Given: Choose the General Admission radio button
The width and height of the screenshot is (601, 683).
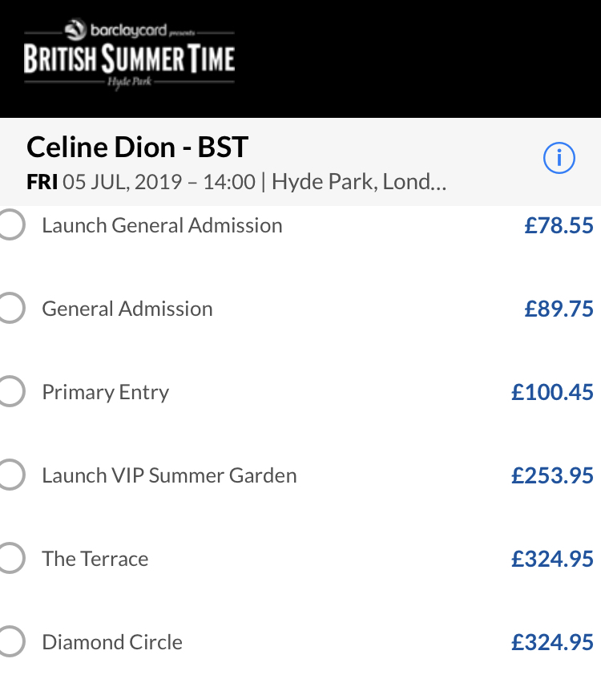Looking at the screenshot, I should [x=10, y=309].
